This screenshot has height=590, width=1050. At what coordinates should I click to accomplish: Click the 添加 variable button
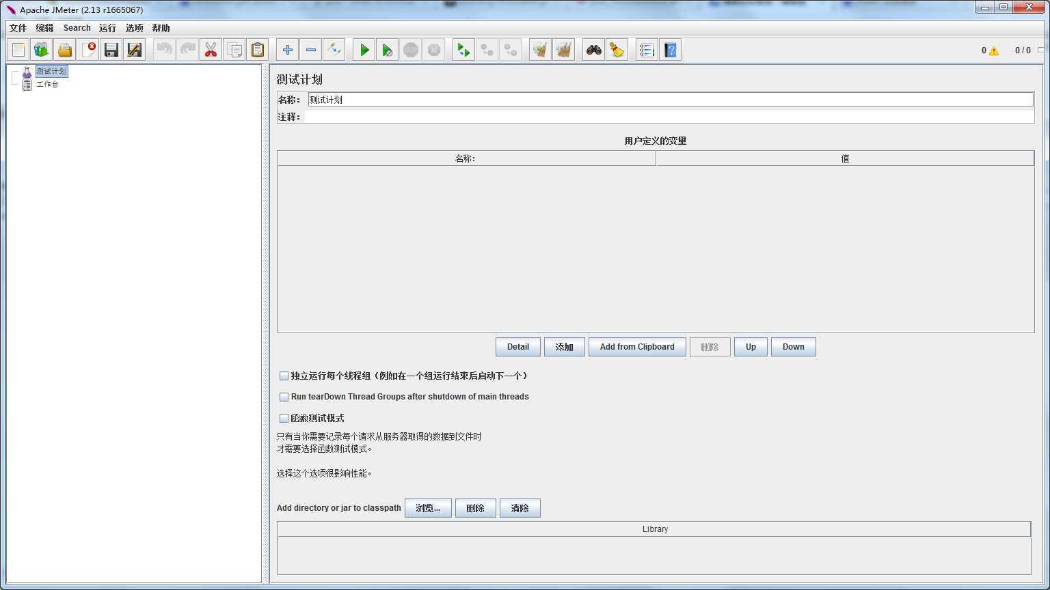(x=565, y=347)
